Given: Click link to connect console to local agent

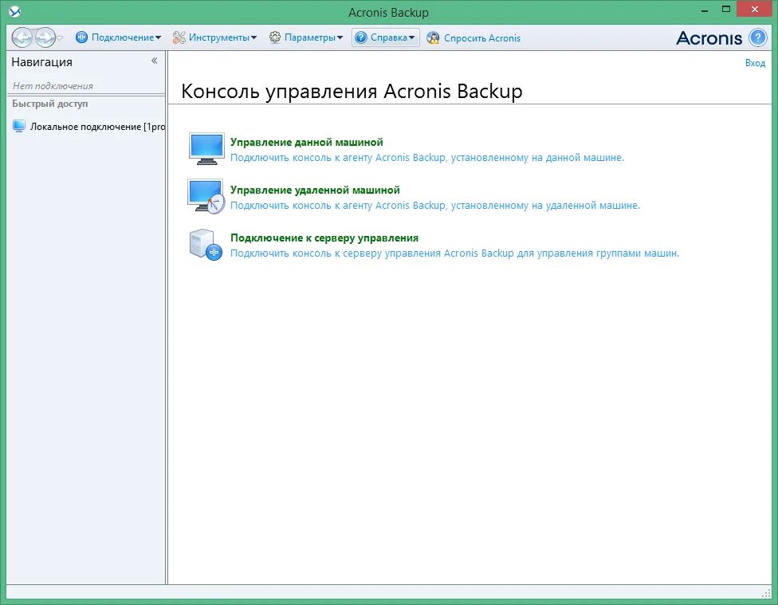Looking at the screenshot, I should [426, 158].
